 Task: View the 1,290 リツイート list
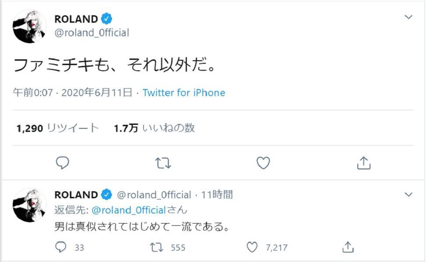tap(57, 128)
